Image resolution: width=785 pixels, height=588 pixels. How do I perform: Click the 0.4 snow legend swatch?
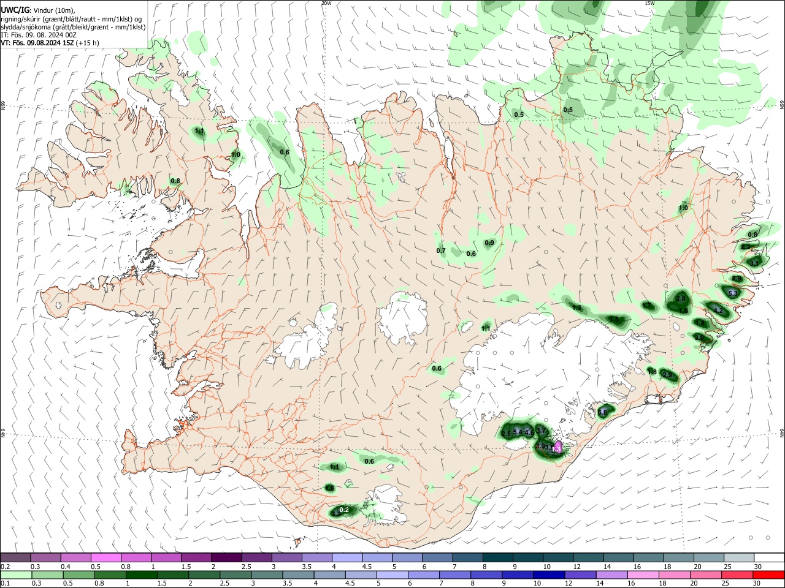76,557
